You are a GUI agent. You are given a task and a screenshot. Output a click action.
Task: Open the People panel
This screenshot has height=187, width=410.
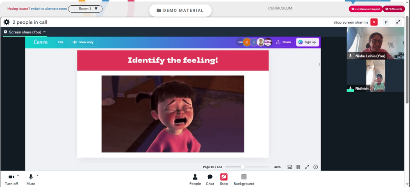click(195, 180)
